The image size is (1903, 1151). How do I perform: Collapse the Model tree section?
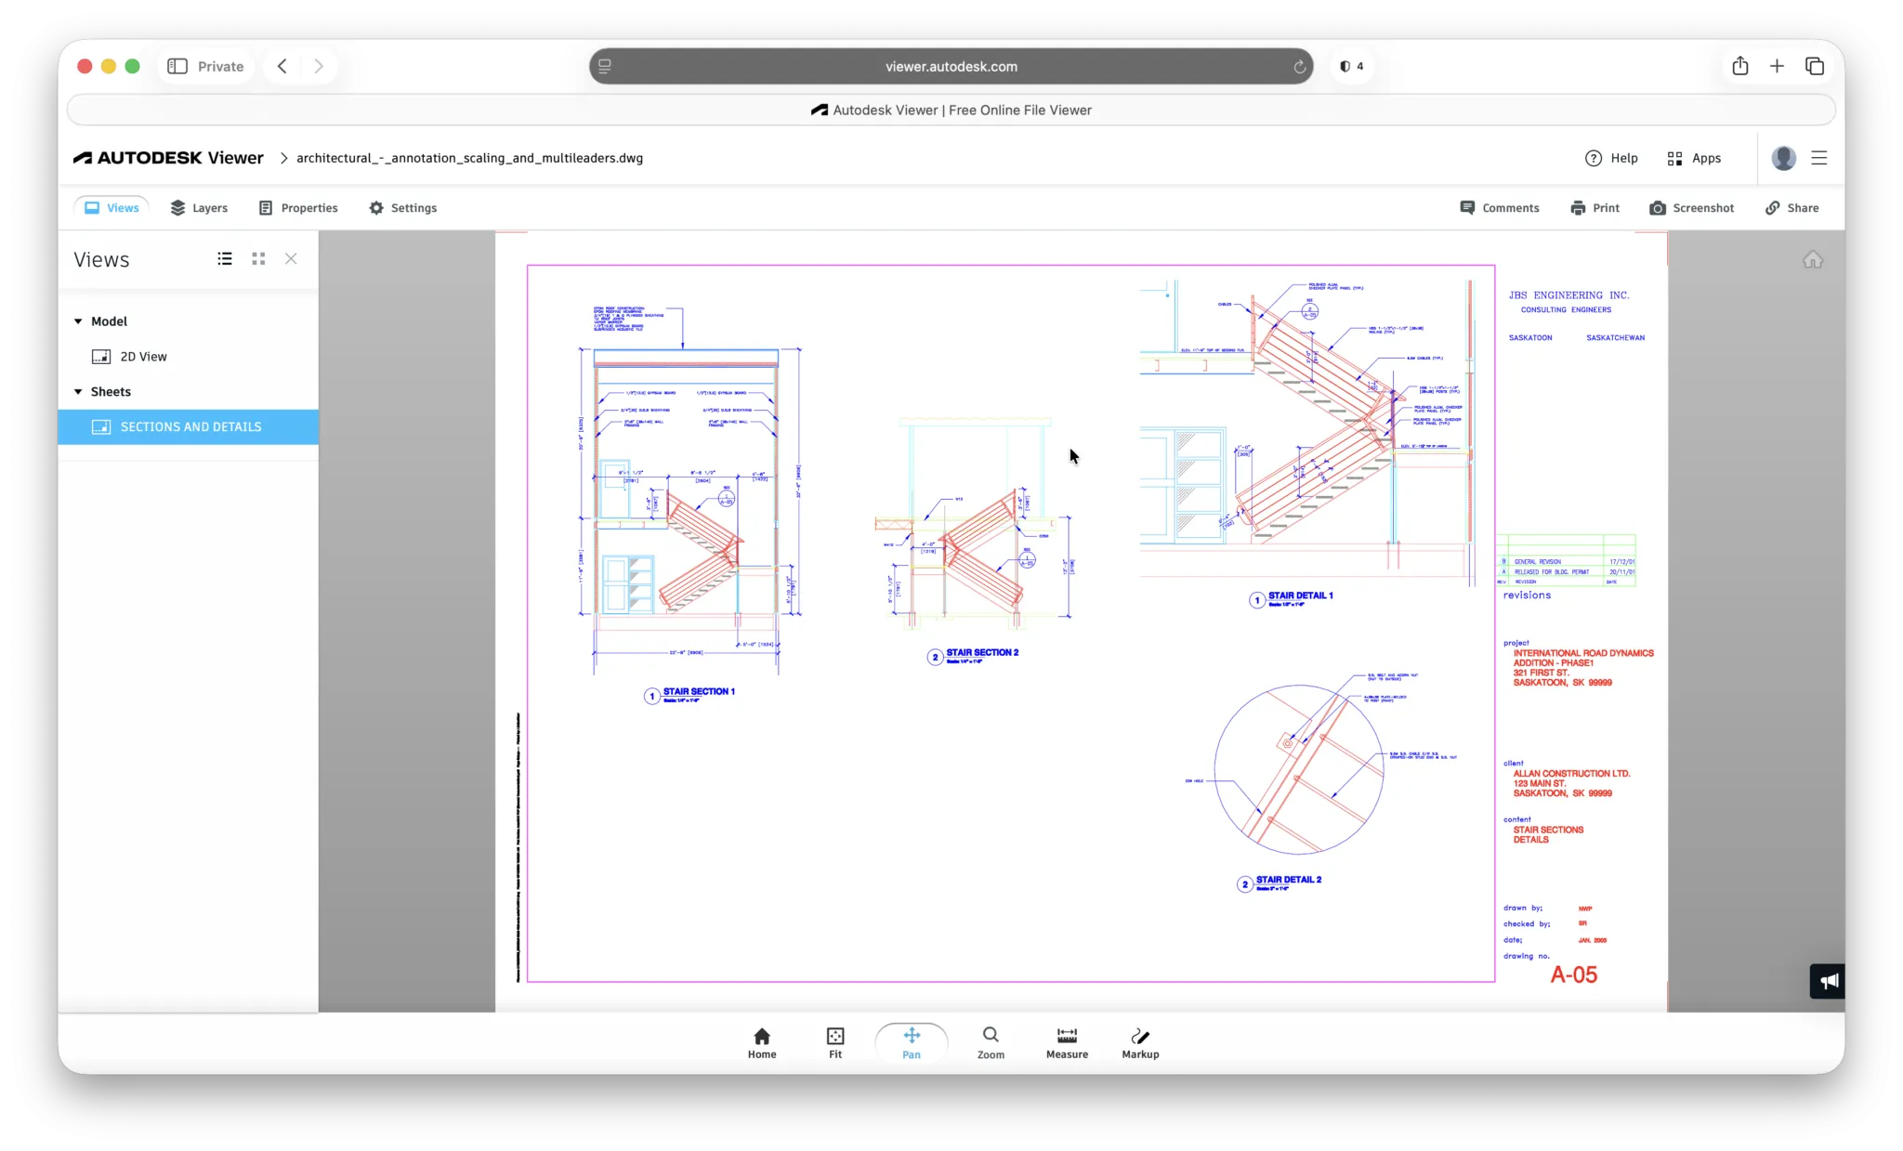coord(78,320)
